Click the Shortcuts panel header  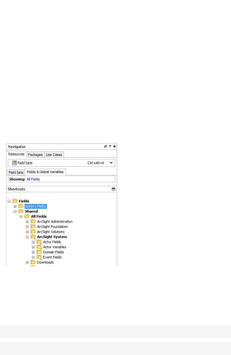tap(61, 189)
